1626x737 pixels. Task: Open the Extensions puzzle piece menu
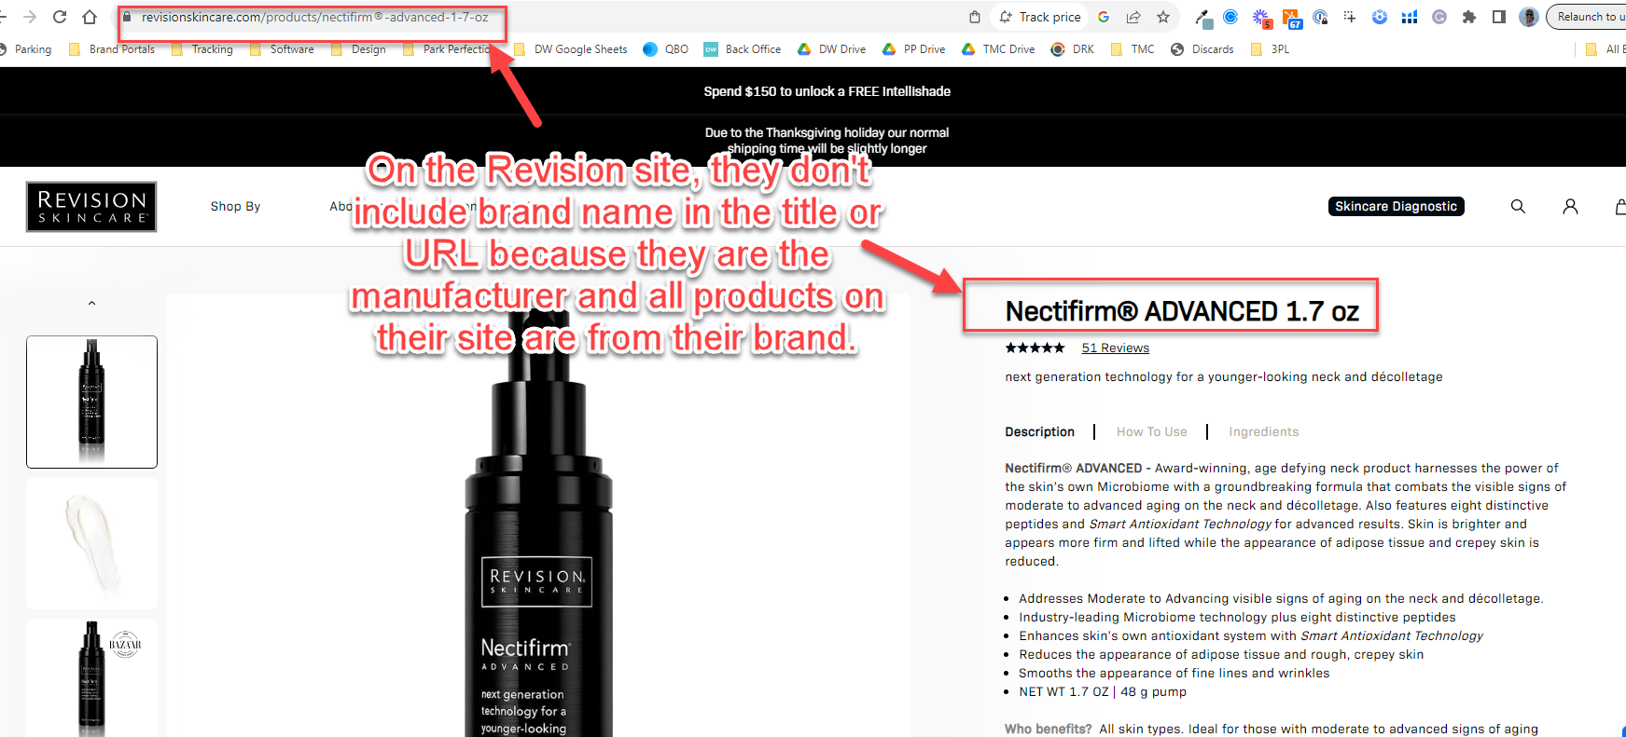1469,17
